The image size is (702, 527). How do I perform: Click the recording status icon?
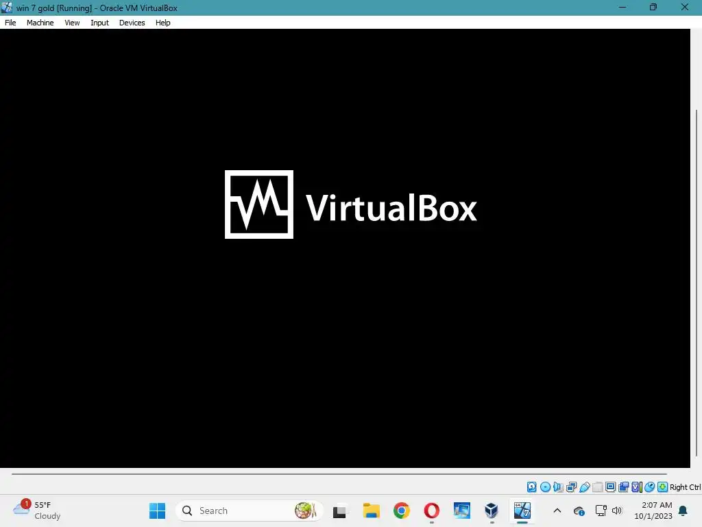623,487
